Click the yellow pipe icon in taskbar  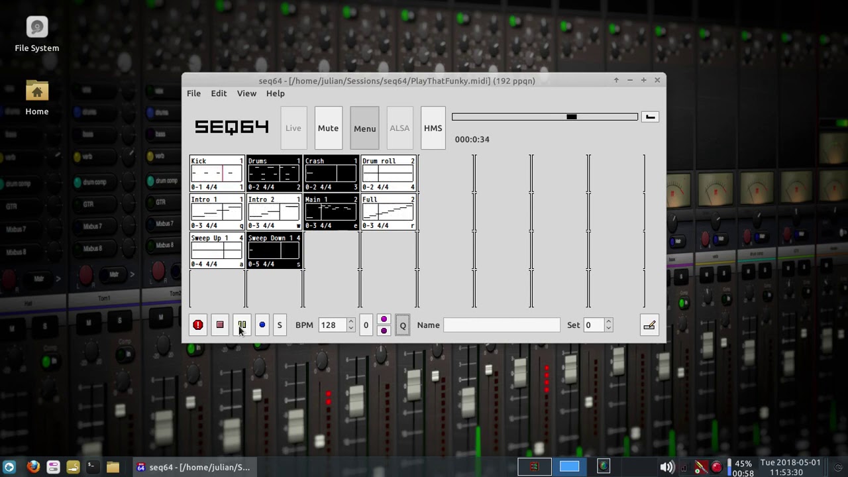[73, 467]
